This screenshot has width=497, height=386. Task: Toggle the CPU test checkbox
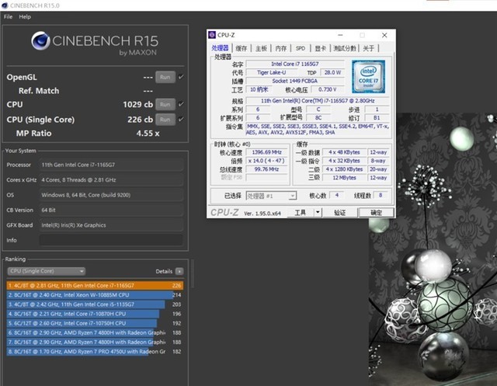click(x=181, y=104)
